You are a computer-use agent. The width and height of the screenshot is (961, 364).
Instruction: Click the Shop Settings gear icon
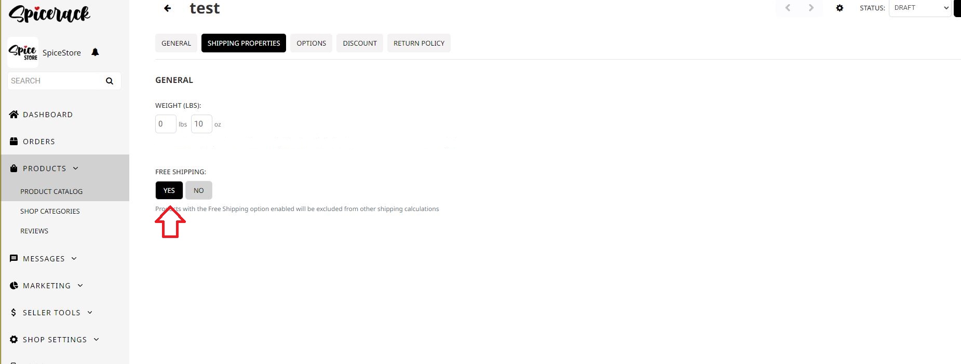[14, 339]
